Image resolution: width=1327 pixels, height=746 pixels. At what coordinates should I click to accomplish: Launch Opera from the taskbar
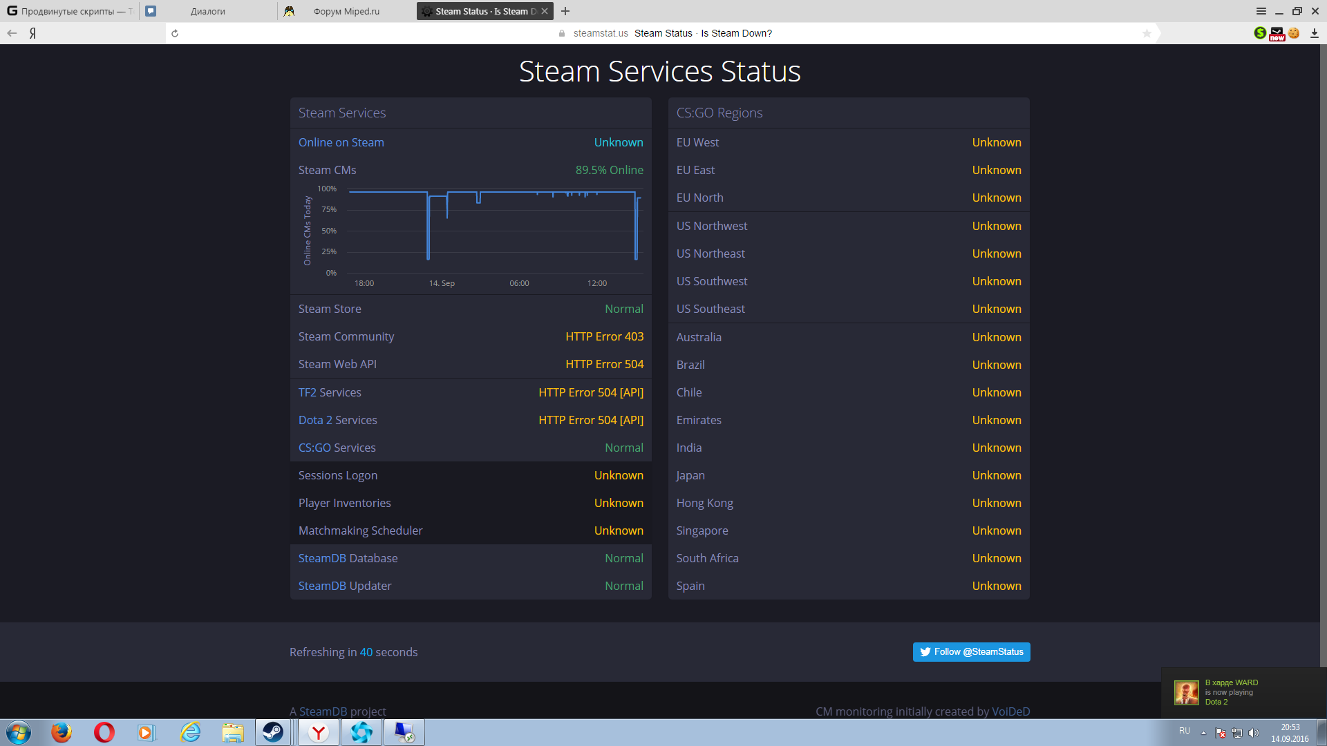(104, 732)
